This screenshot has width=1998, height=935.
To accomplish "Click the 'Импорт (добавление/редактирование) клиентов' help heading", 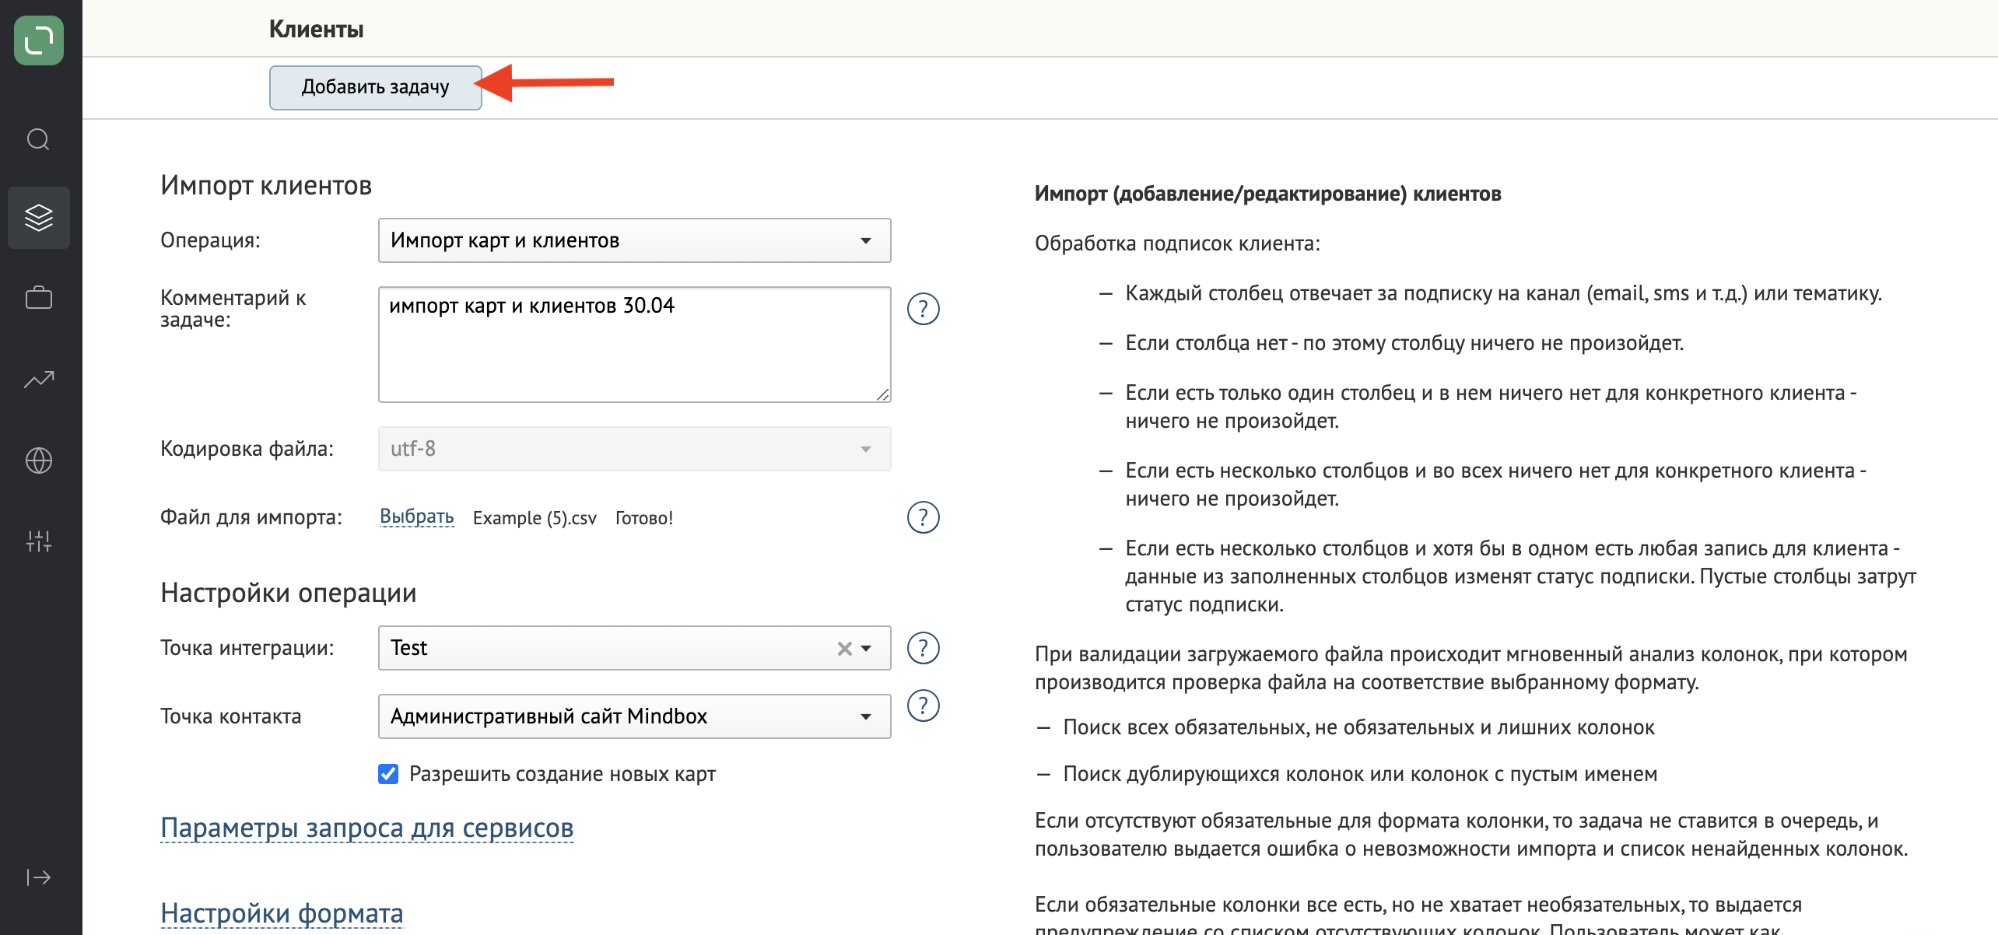I will click(x=1268, y=194).
